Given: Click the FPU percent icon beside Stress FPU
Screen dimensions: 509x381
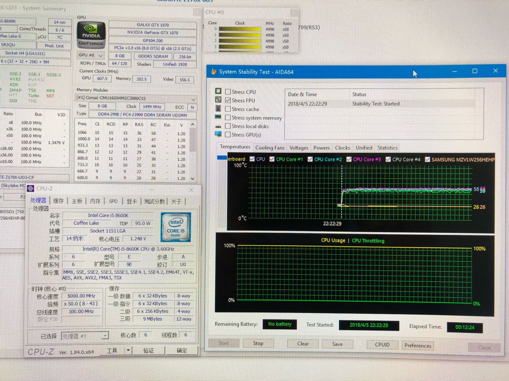Looking at the screenshot, I should click(218, 100).
